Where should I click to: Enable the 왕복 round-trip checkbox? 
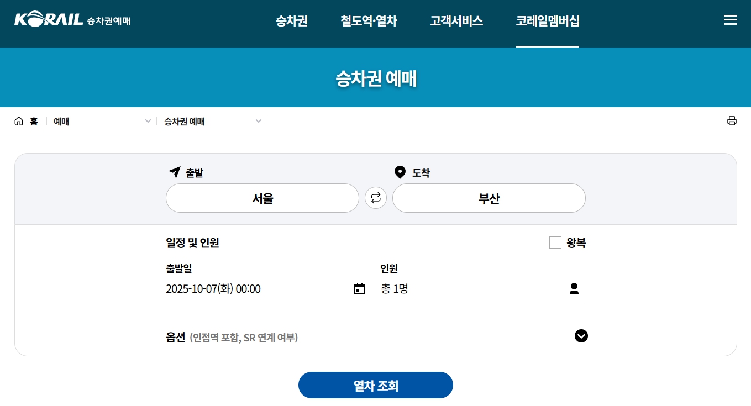point(555,242)
